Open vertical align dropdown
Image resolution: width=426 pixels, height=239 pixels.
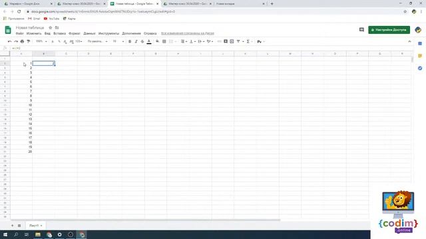(x=192, y=41)
